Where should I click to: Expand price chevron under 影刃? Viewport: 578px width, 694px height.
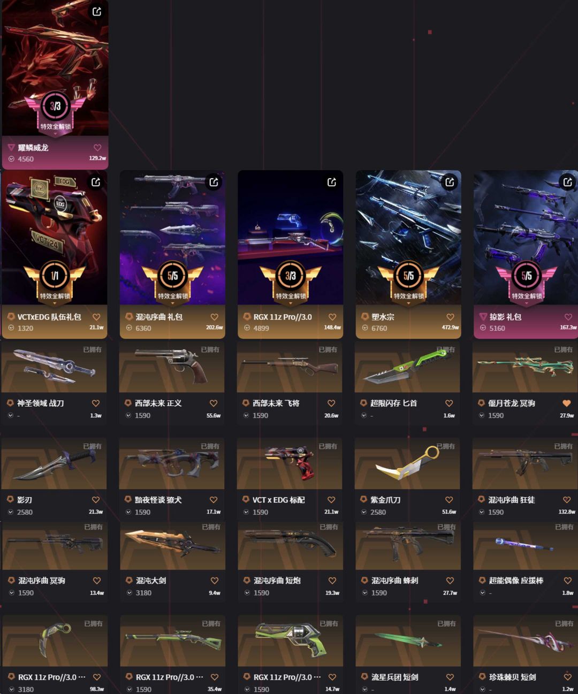coord(10,512)
